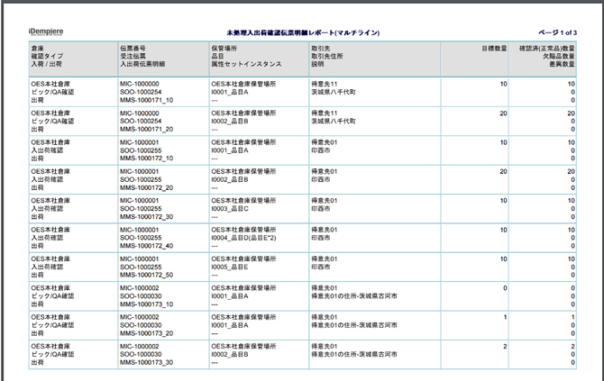Screen dimensions: 604x381
Task: Click product I0003_品目C
Action: (230, 209)
